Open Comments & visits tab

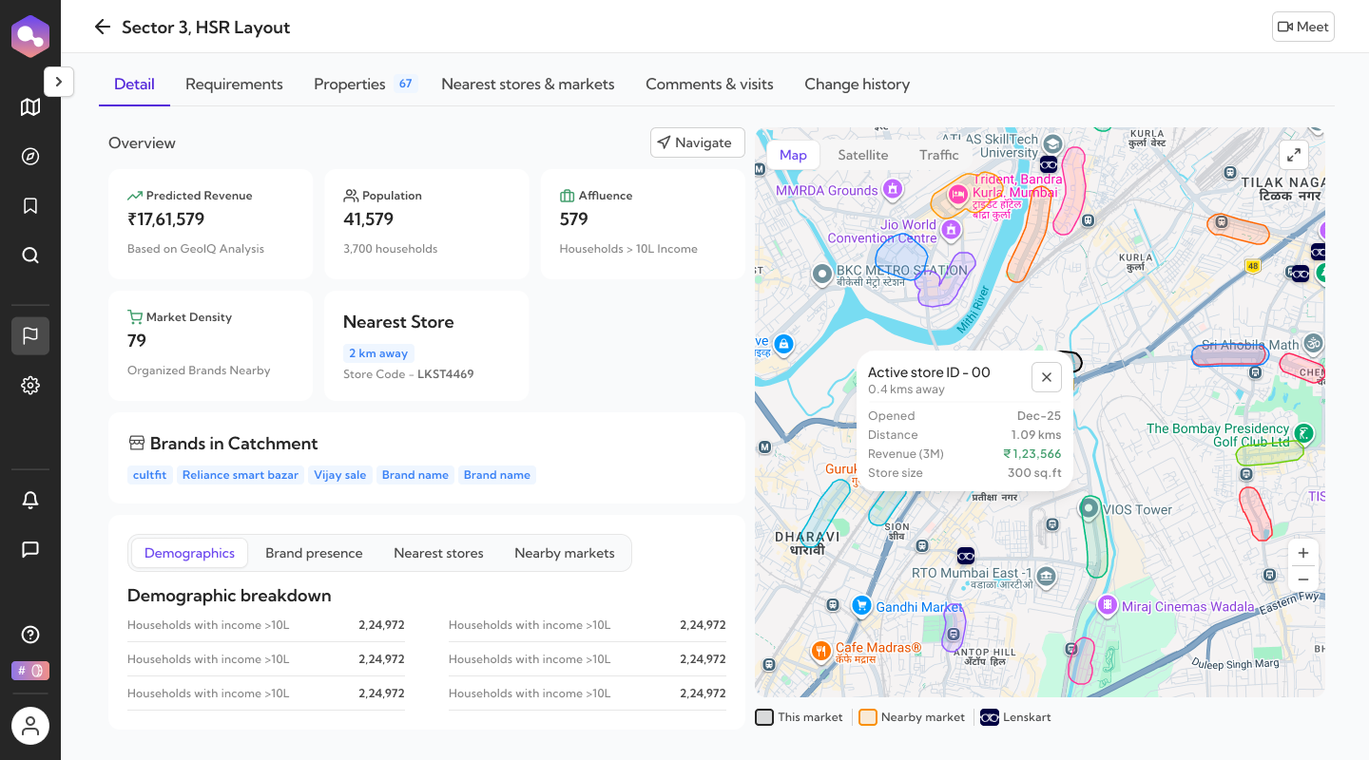[709, 85]
